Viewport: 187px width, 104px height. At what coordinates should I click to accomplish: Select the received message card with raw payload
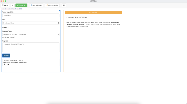(93, 22)
